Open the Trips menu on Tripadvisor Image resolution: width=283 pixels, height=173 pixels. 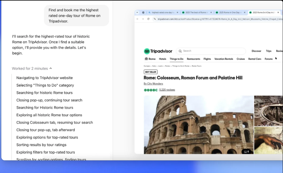269,51
